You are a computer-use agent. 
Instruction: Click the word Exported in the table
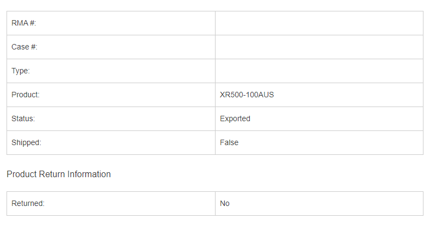235,118
